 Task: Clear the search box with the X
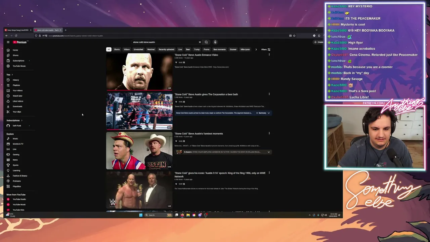coord(200,42)
